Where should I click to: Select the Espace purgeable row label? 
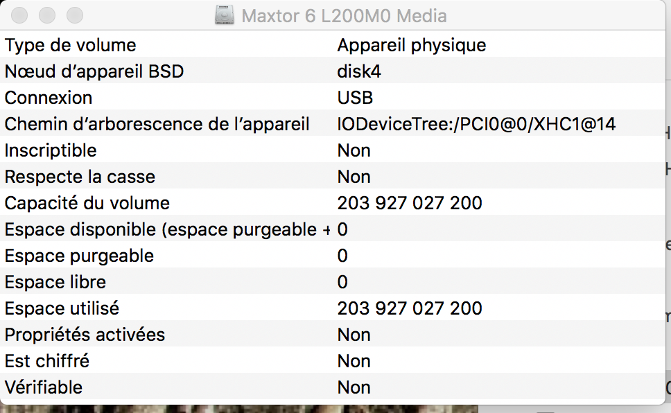79,256
